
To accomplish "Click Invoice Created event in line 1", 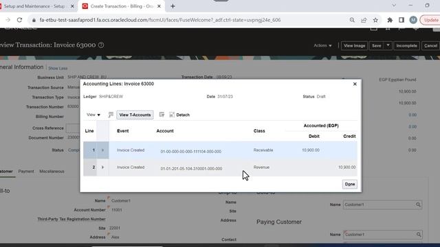I will 131,150.
